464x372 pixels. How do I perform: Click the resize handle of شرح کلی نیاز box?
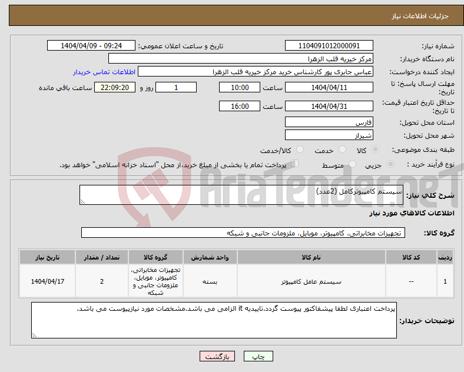coord(82,202)
